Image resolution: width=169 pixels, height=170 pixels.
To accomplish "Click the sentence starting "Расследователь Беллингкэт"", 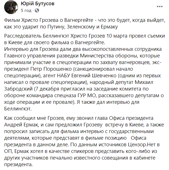I will point(85,39).
